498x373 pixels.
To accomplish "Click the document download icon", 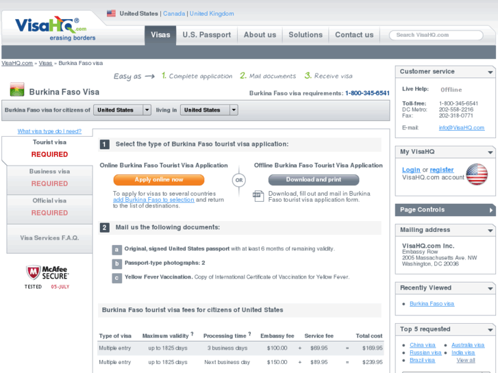I will [x=258, y=196].
